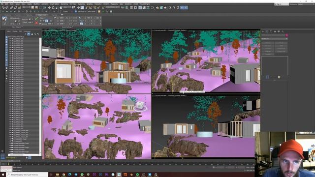Open the Sign In dropdown
This screenshot has width=315, height=177.
tap(282, 4)
